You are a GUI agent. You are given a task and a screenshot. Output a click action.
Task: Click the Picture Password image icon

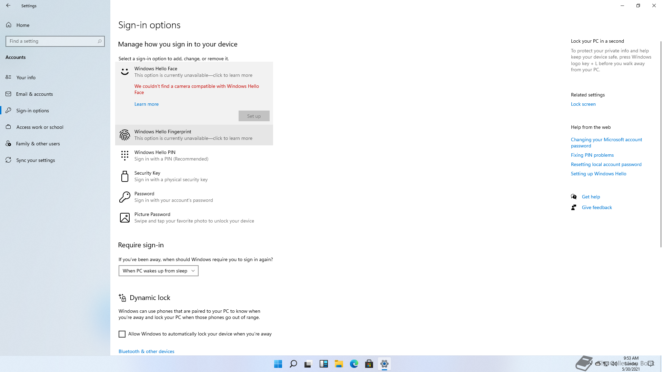(x=124, y=217)
